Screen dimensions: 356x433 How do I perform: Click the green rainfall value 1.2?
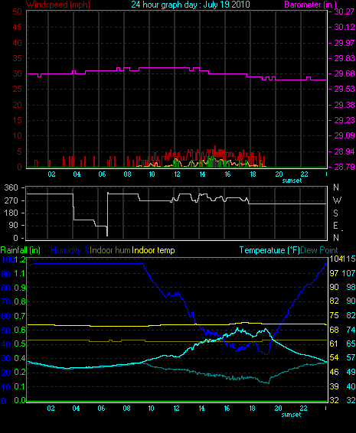20,259
